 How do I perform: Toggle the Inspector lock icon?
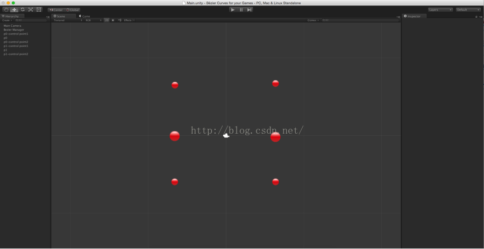[x=476, y=17]
